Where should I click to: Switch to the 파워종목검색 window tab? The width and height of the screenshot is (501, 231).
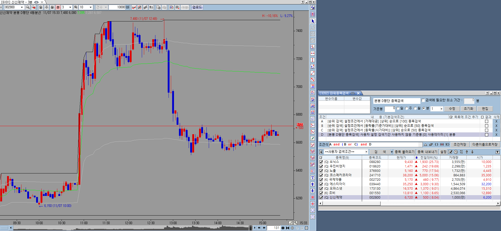click(334, 93)
